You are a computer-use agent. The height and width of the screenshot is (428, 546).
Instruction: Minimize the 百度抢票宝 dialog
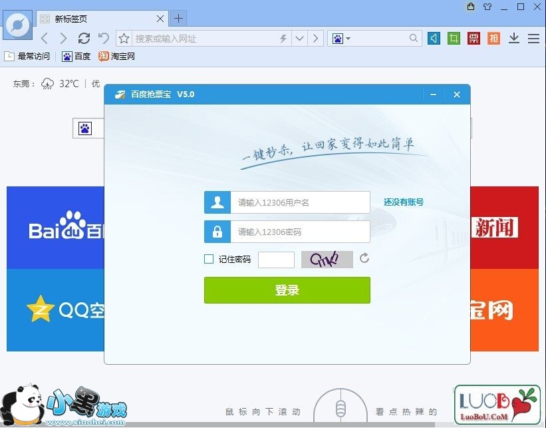pyautogui.click(x=433, y=95)
